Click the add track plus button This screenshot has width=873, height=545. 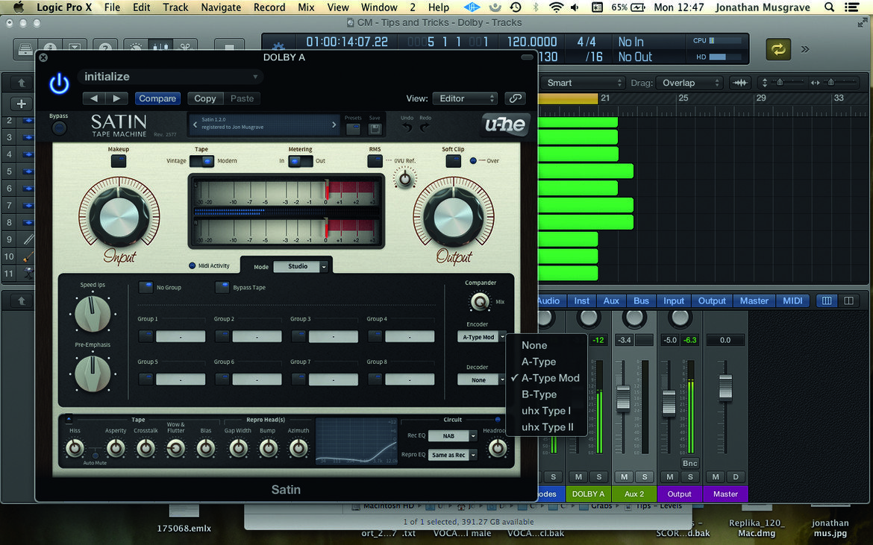(x=21, y=104)
